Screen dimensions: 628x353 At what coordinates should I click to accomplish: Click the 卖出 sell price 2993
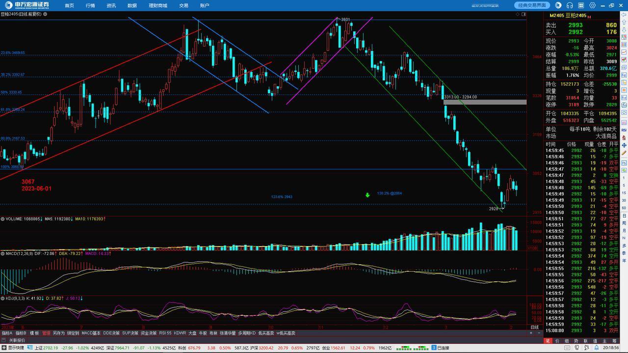[576, 25]
